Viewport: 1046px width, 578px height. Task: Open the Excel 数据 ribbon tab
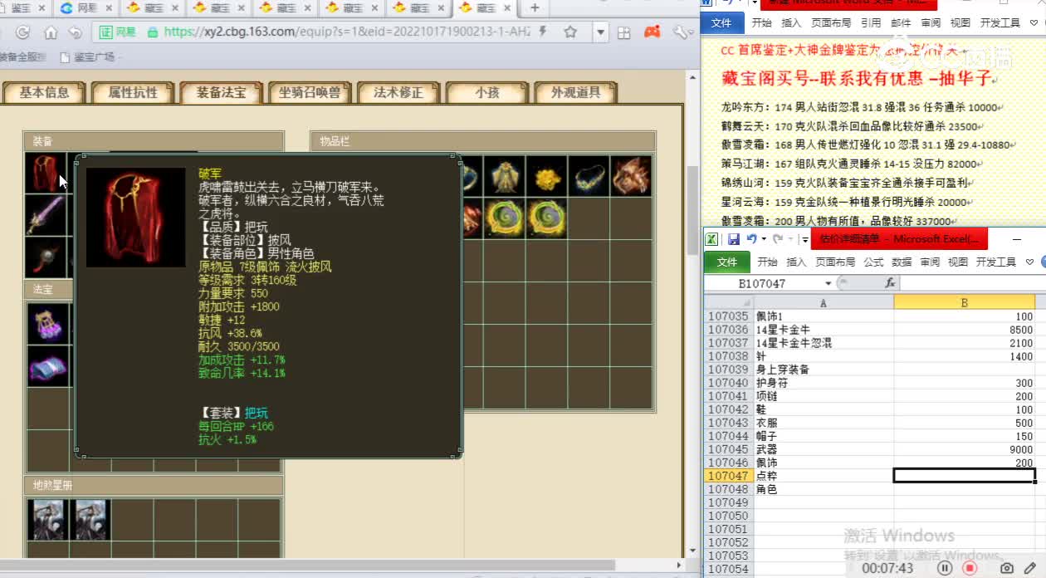(x=902, y=262)
